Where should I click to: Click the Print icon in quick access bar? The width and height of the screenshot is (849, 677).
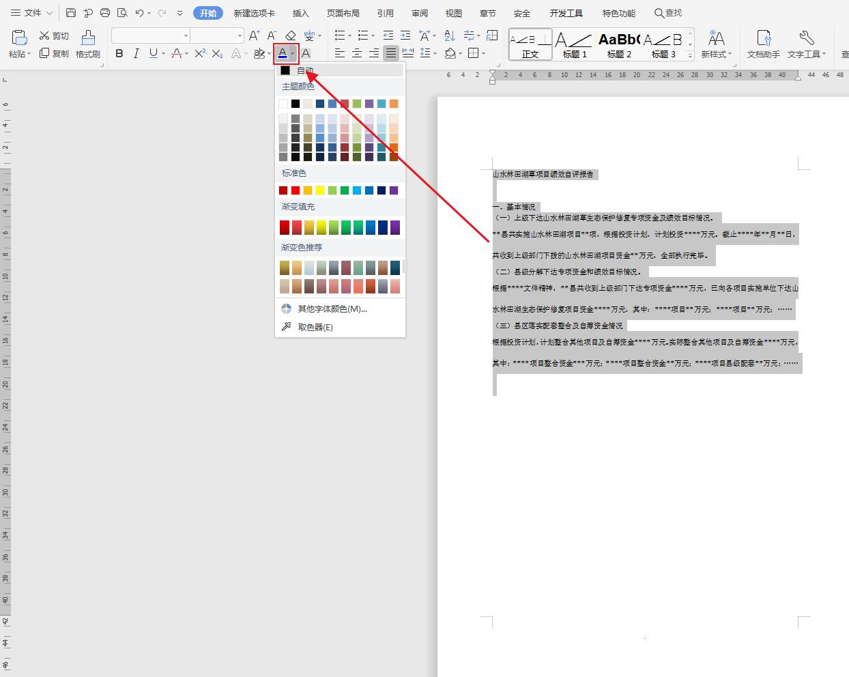(105, 13)
